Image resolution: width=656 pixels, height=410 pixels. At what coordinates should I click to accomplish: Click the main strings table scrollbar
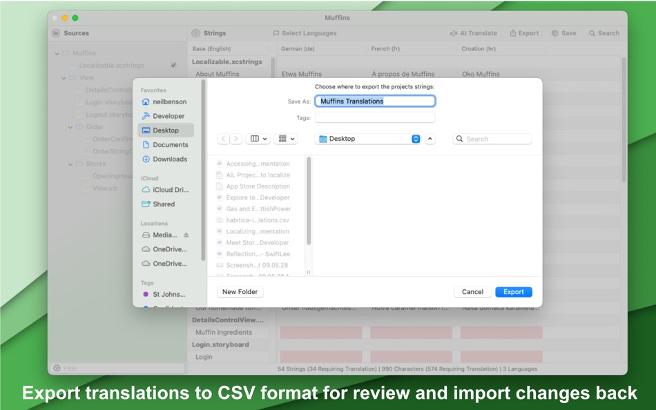(624, 119)
